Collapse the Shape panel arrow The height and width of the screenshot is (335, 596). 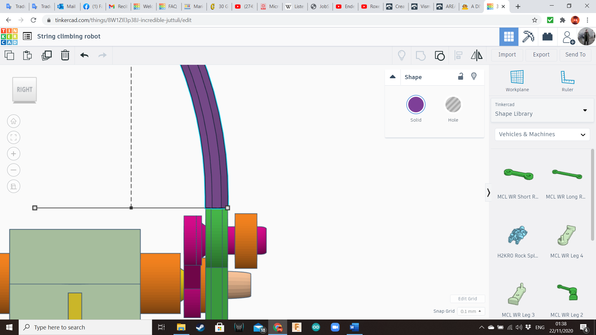click(x=393, y=77)
